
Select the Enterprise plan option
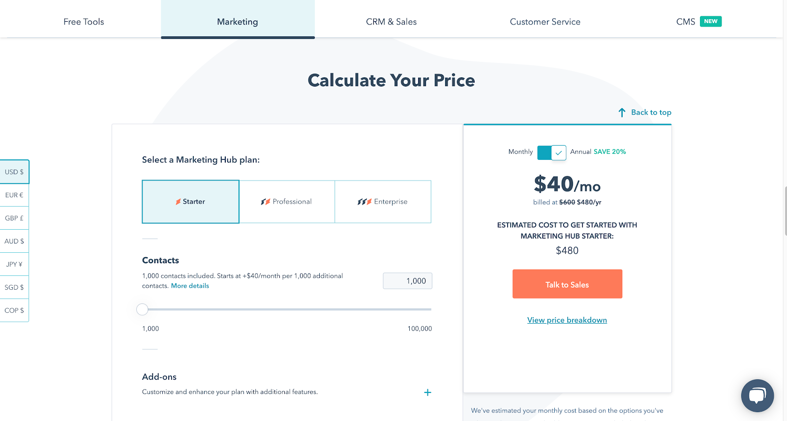tap(383, 202)
